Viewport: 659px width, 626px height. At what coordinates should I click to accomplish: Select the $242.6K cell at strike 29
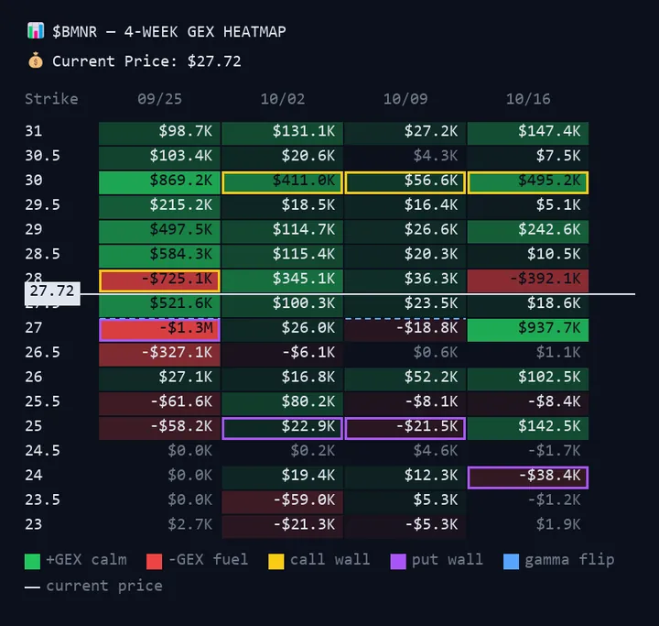click(x=528, y=232)
